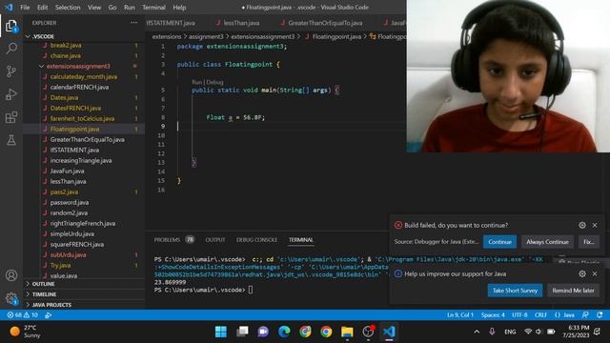Open the Selection menu
The image size is (610, 343).
[68, 7]
